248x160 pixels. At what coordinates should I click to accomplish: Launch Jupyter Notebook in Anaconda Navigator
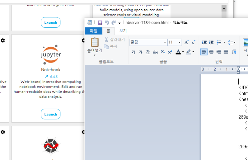[x=51, y=114]
